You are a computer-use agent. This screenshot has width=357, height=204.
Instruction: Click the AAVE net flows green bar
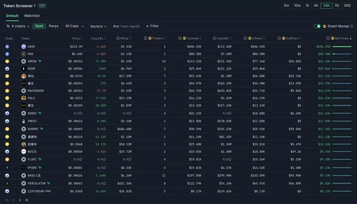342,47
